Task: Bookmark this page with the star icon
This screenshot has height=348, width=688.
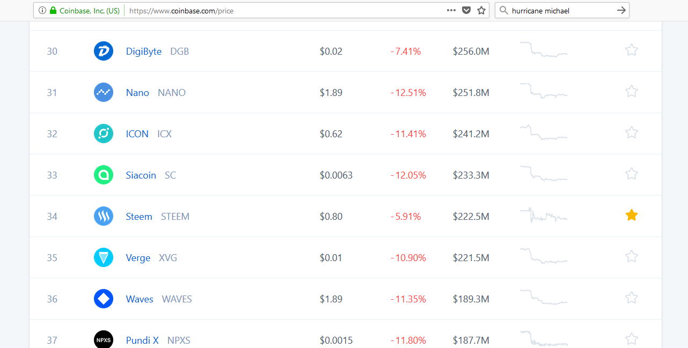Action: (x=481, y=10)
